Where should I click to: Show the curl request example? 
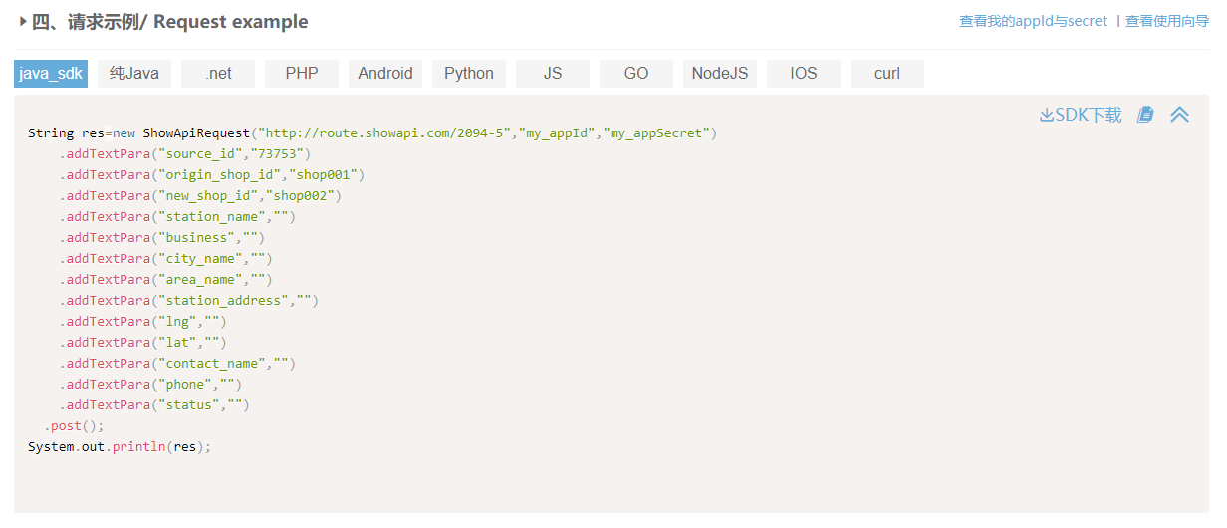click(x=887, y=74)
